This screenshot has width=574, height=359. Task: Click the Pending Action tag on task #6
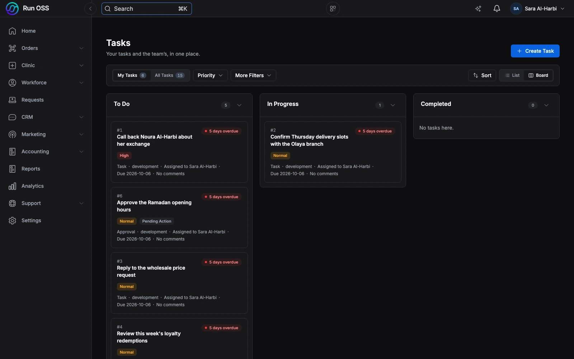pyautogui.click(x=157, y=221)
